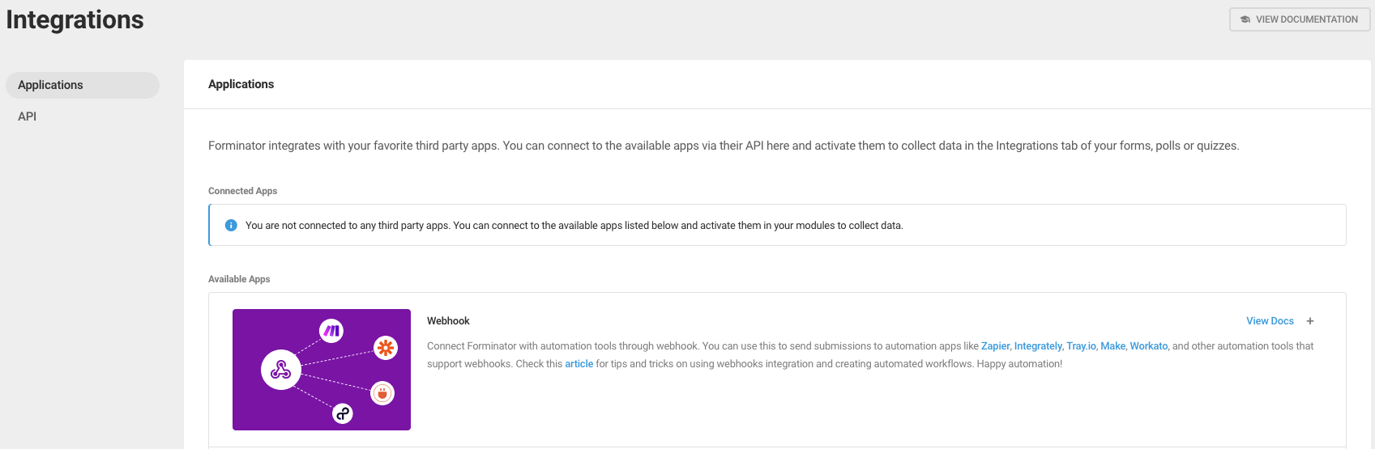The image size is (1375, 449).
Task: Open the Workato link
Action: (x=1149, y=346)
